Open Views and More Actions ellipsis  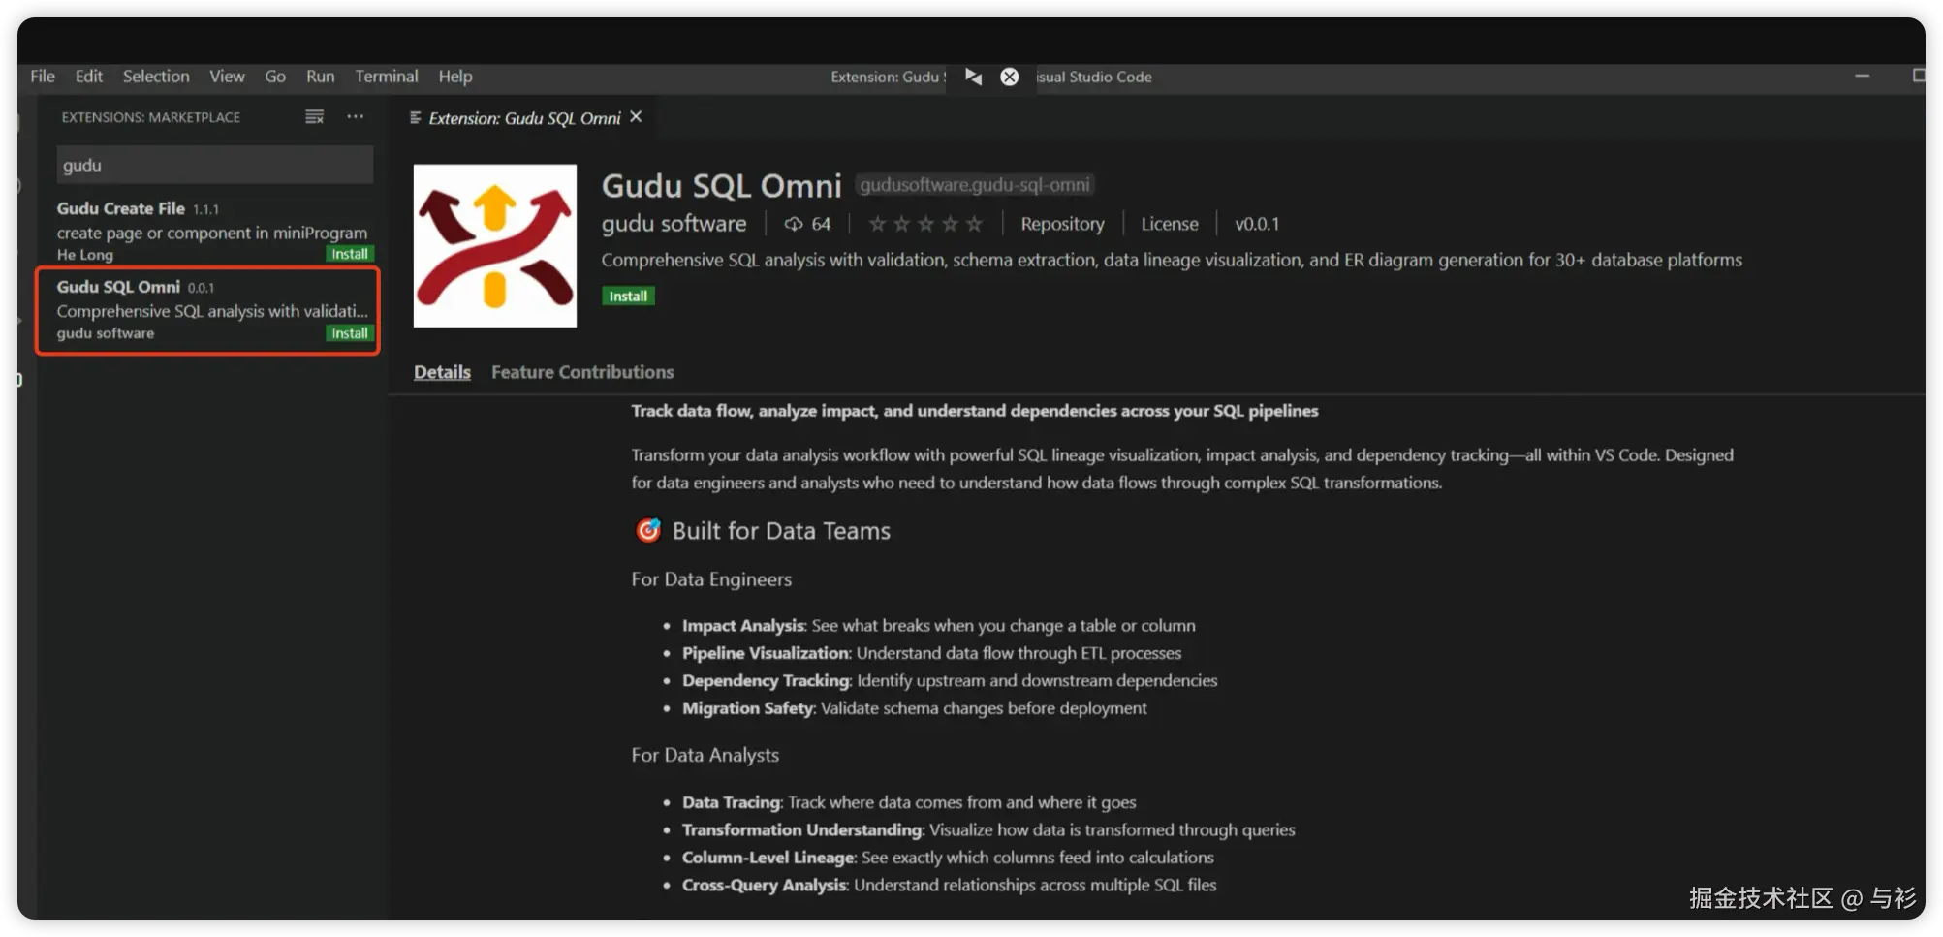[x=356, y=117]
